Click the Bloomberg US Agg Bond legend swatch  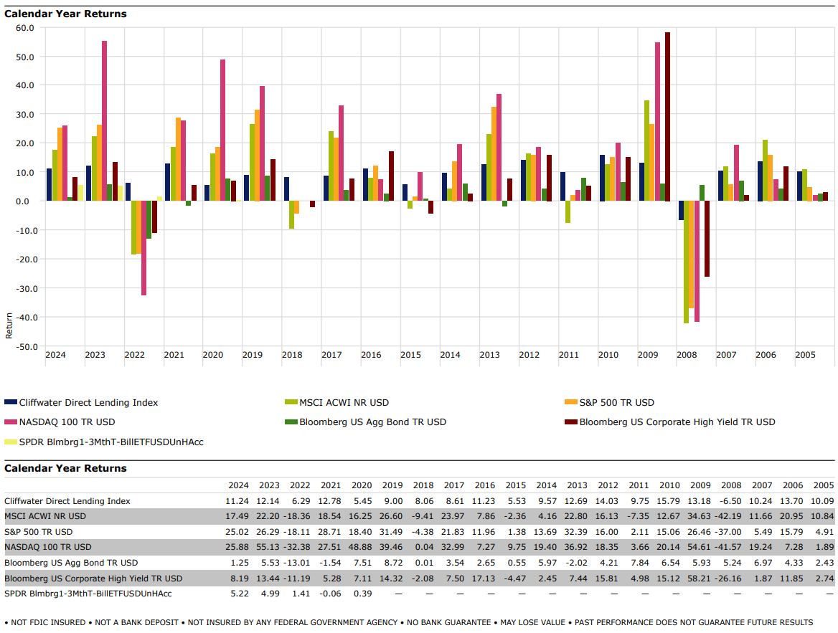click(290, 422)
